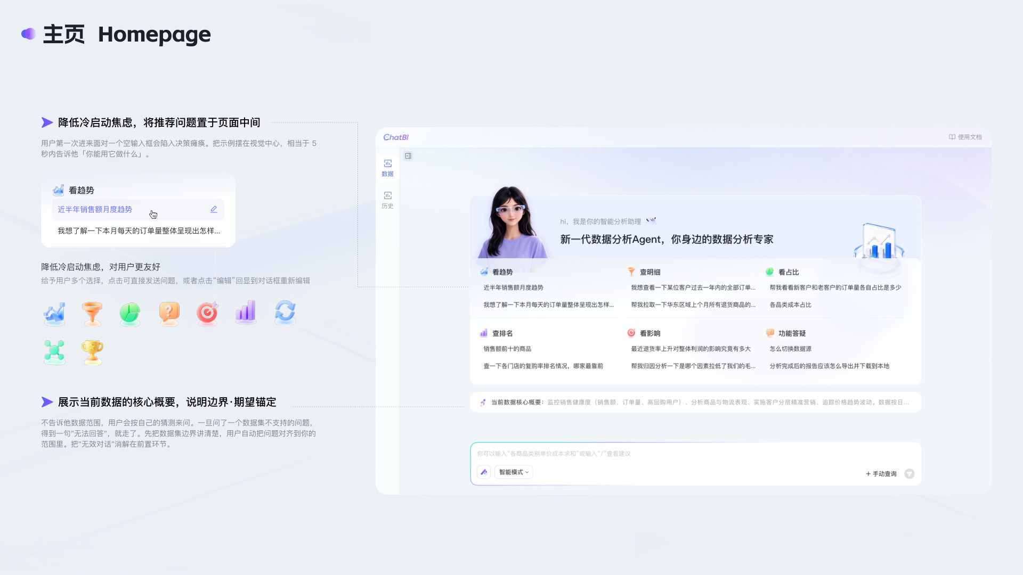The width and height of the screenshot is (1023, 575).
Task: Click the rocket icon in data summary bar
Action: pyautogui.click(x=483, y=402)
